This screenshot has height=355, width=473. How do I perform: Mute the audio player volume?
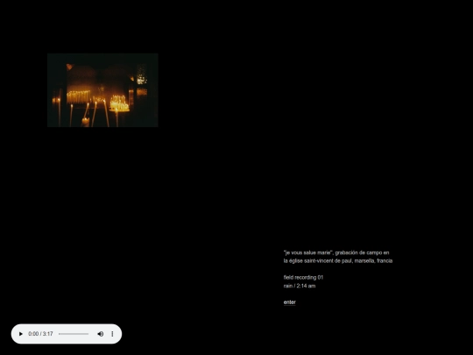(x=101, y=334)
